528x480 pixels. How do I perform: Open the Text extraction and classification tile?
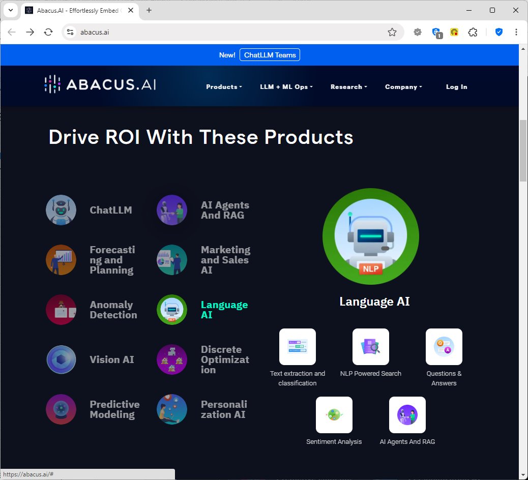[x=298, y=347]
